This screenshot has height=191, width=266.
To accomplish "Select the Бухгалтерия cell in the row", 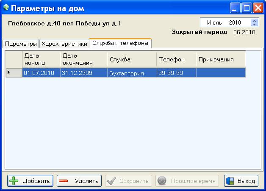I will (x=131, y=73).
